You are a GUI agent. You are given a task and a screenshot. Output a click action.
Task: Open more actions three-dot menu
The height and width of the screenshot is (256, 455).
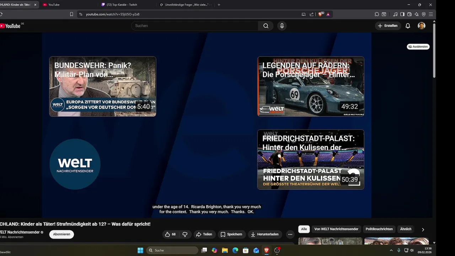click(290, 234)
